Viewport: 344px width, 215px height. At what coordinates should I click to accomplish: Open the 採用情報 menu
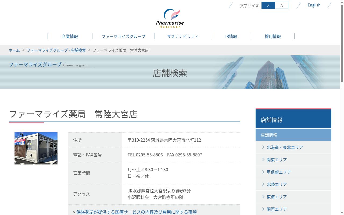point(273,36)
